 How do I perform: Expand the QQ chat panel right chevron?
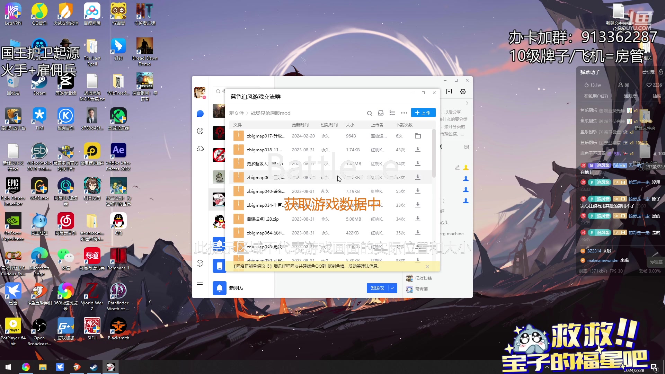[x=467, y=104]
